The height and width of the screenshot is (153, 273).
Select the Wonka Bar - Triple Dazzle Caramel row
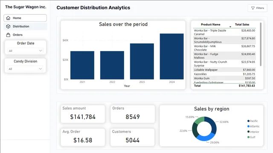click(224, 32)
